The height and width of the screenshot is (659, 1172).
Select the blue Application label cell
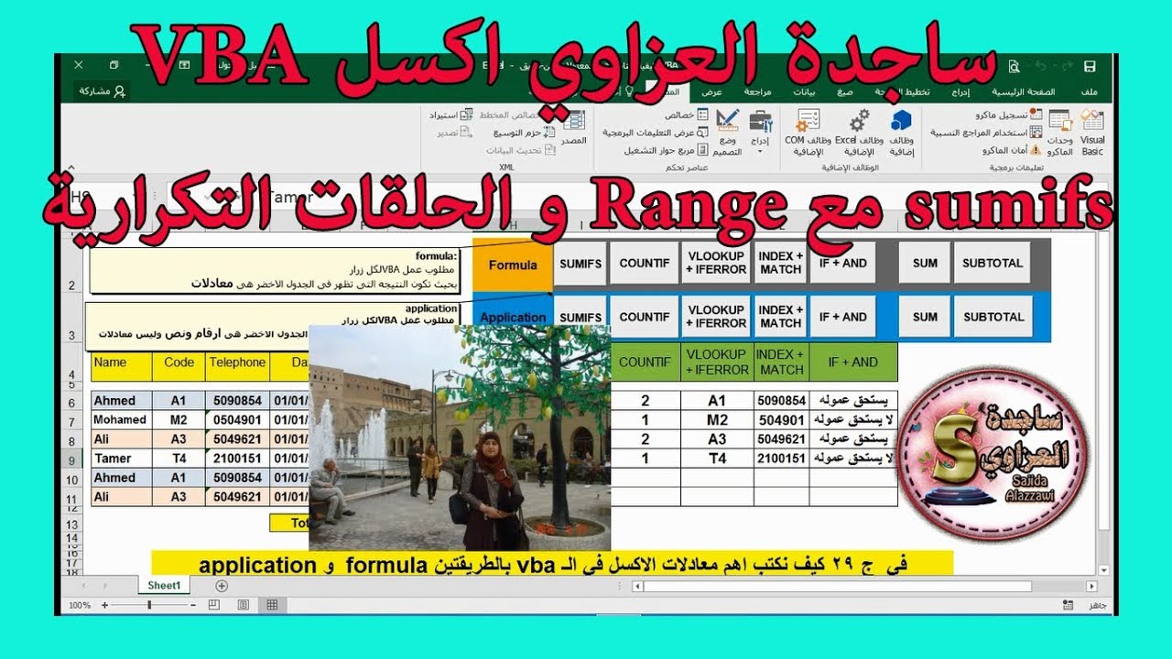(513, 318)
